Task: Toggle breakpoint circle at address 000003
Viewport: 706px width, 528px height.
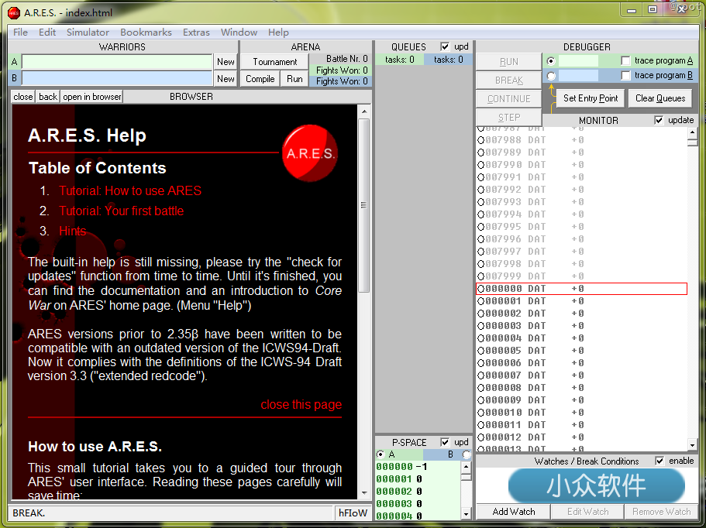Action: click(481, 326)
